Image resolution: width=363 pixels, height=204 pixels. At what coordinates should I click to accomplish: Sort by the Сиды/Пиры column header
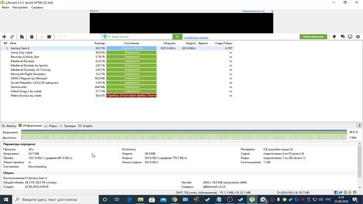pyautogui.click(x=223, y=43)
